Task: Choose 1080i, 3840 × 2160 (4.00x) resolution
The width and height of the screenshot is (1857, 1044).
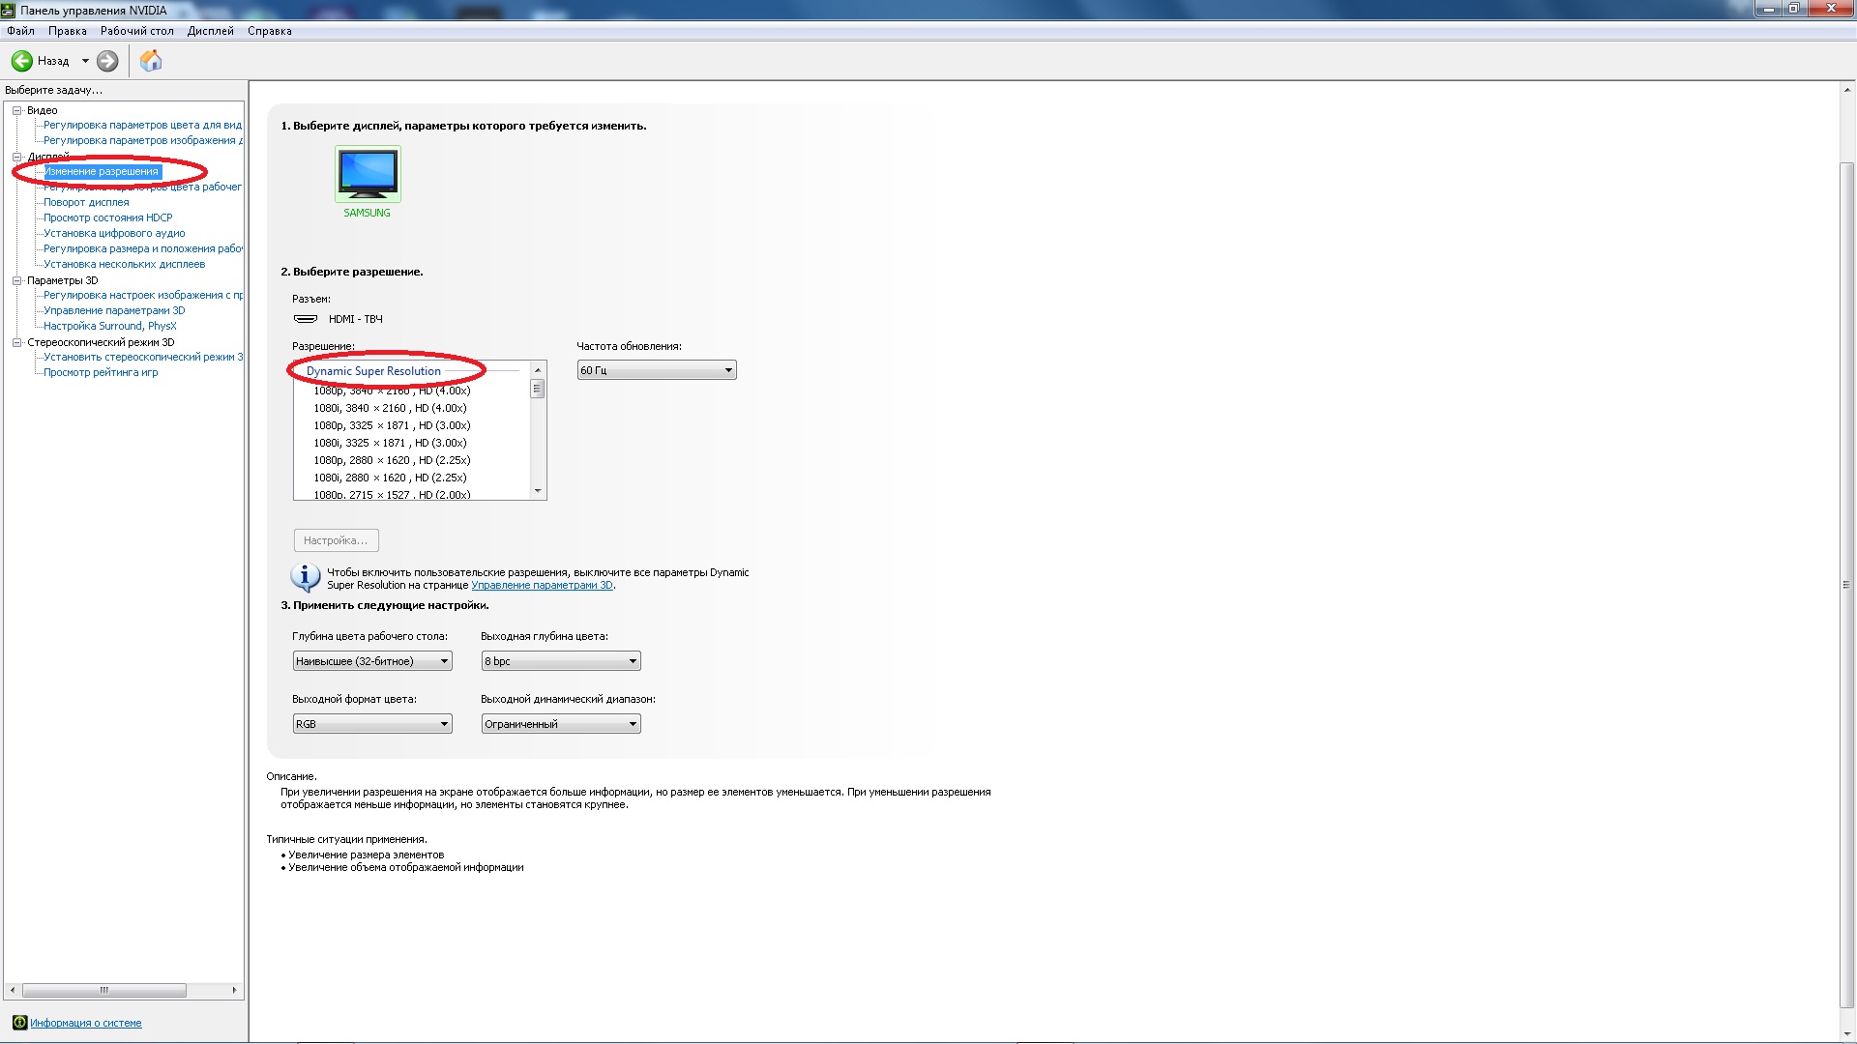Action: pyautogui.click(x=390, y=408)
